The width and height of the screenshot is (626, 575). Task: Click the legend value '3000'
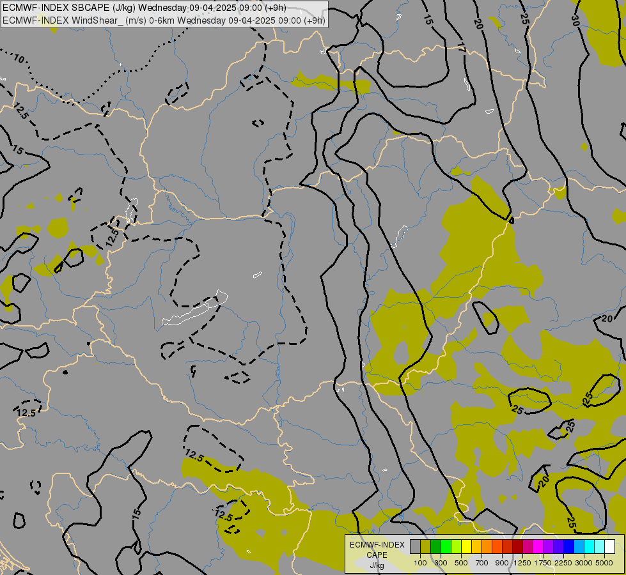pyautogui.click(x=584, y=563)
